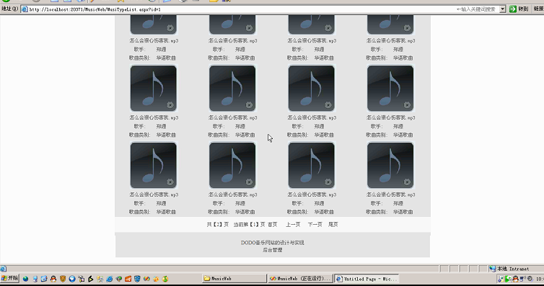The width and height of the screenshot is (544, 286).
Task: Click DODO音乐网站的设计与实现 footer text
Action: coord(272,242)
